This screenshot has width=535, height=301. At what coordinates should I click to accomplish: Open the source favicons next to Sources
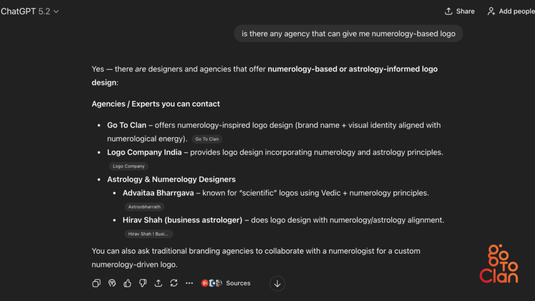[x=211, y=283]
